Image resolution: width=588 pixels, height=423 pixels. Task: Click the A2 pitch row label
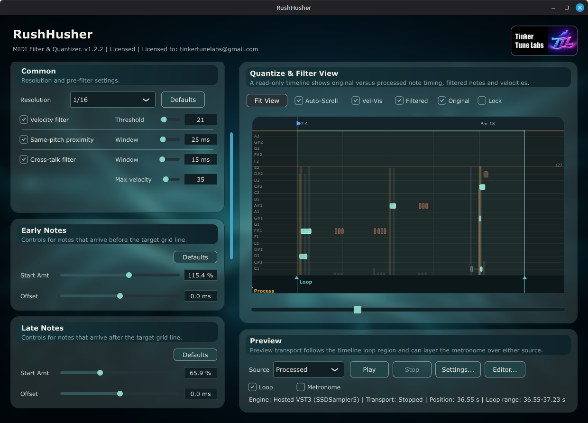coord(257,136)
